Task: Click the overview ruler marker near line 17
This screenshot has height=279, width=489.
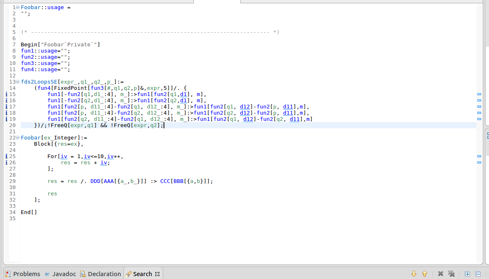Action: (479, 106)
